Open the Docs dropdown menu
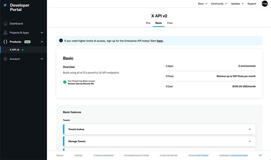271x160 pixels. click(x=202, y=4)
